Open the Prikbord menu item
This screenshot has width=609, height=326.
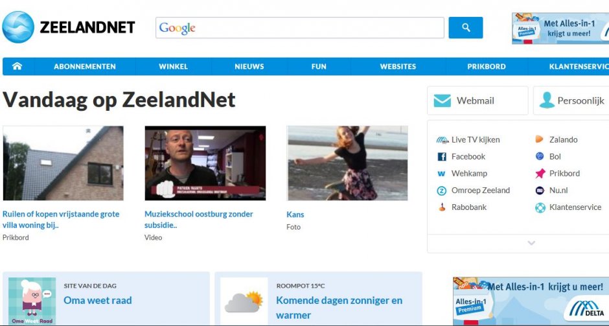tap(487, 67)
